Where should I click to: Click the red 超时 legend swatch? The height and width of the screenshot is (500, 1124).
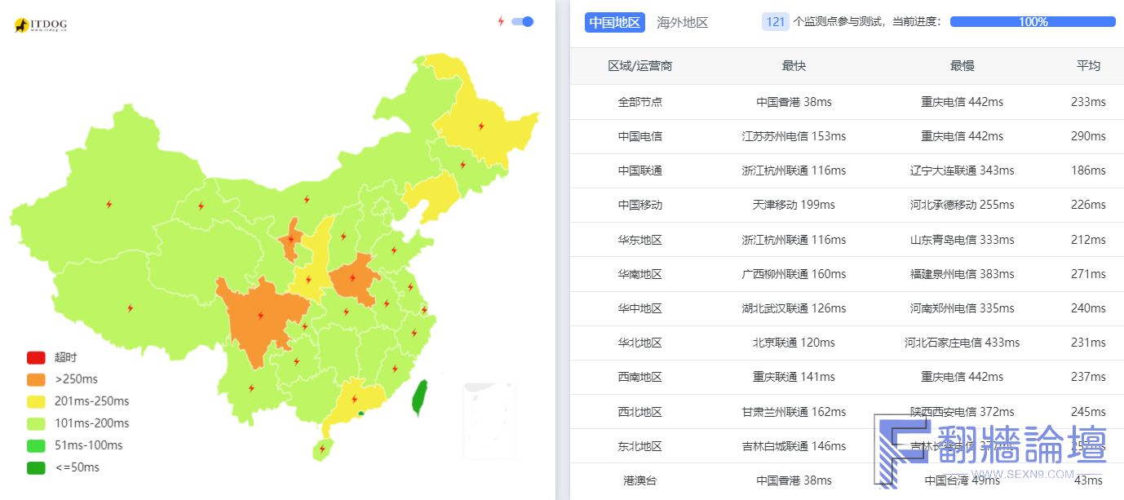tap(36, 357)
